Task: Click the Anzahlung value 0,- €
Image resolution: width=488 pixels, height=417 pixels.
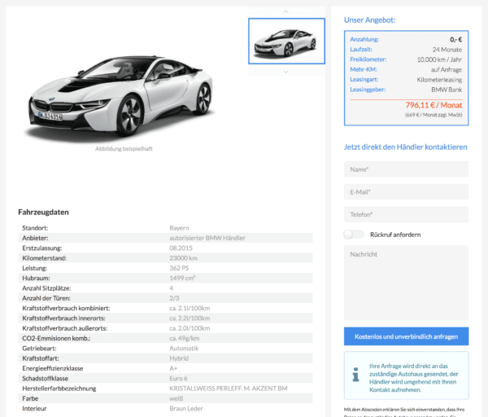Action: (456, 39)
